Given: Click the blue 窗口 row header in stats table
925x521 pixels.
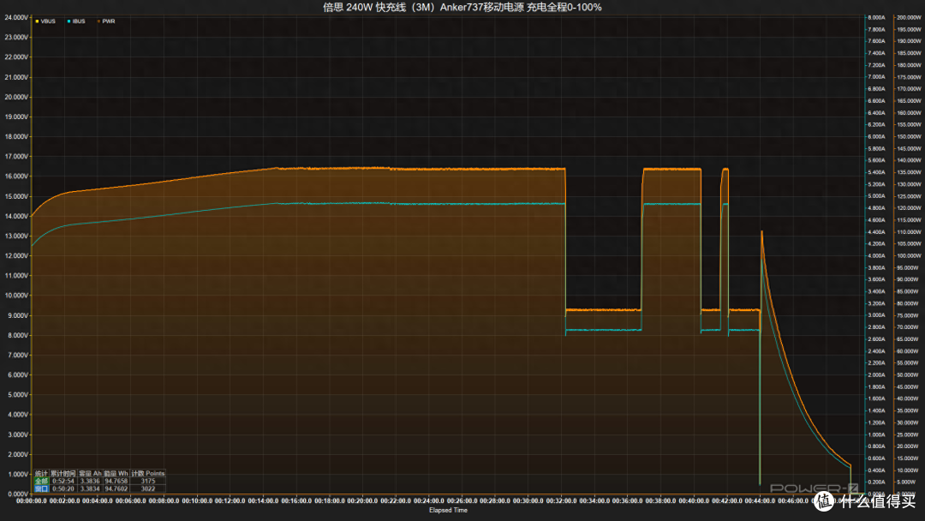Looking at the screenshot, I should [41, 488].
